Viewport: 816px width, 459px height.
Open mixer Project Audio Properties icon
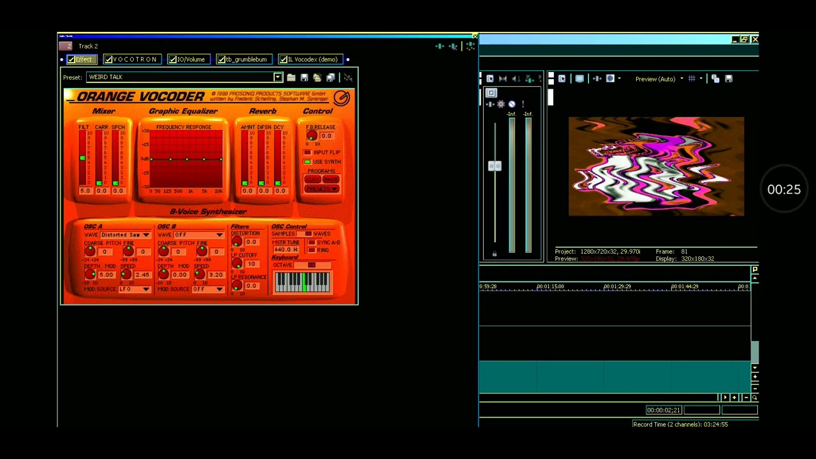(x=490, y=78)
